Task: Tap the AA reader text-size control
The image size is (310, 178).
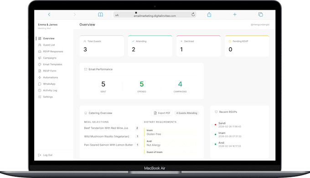Action: (x=117, y=15)
